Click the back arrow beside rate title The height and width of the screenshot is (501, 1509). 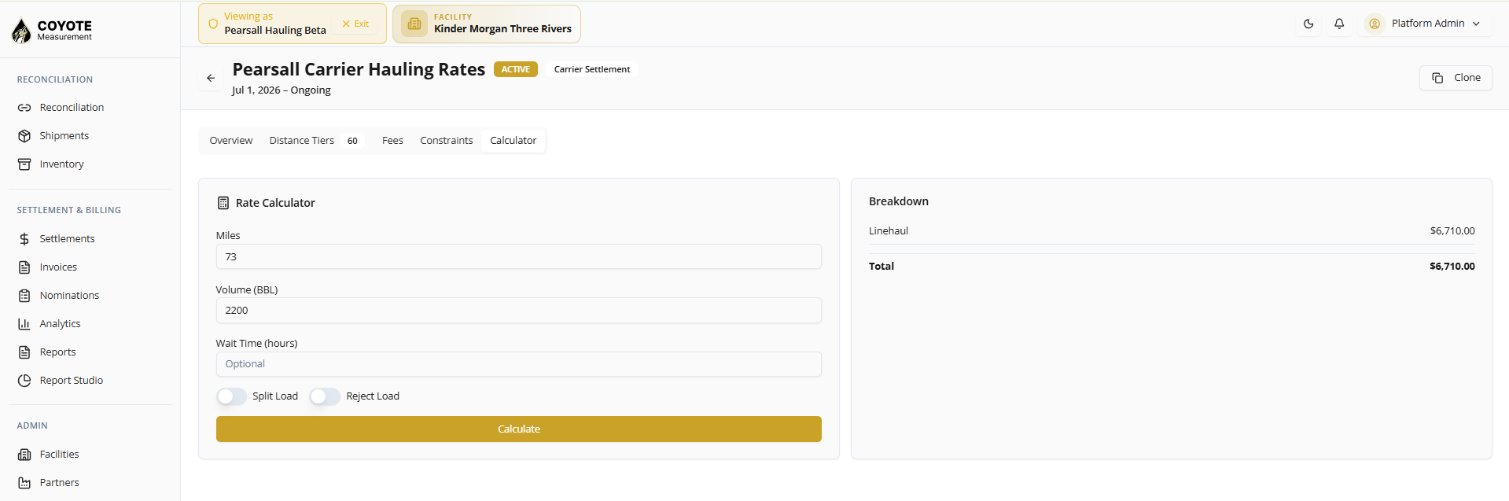pyautogui.click(x=211, y=78)
